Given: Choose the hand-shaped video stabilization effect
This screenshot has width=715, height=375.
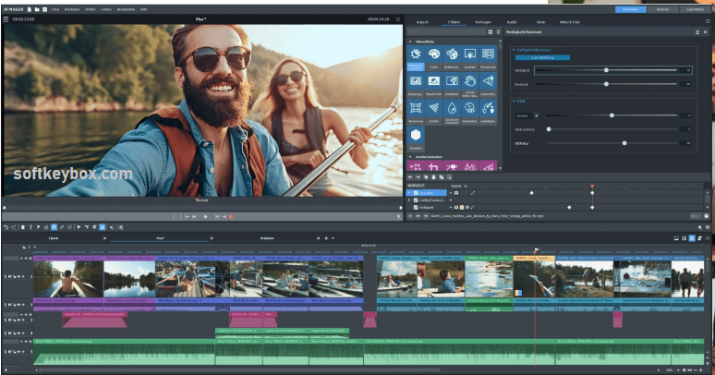Looking at the screenshot, I should pyautogui.click(x=469, y=85).
